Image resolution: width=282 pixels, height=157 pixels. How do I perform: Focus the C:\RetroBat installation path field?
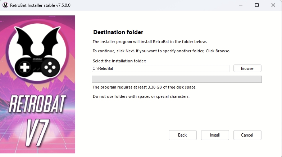click(160, 68)
